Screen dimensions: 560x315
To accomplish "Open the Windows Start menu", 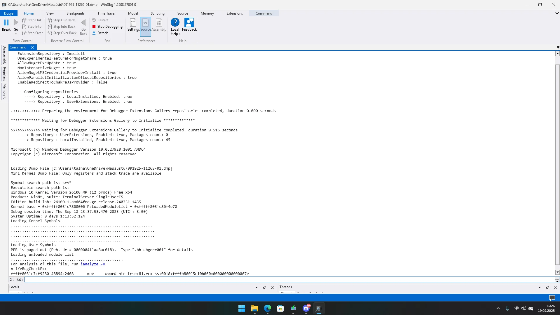I will [x=242, y=309].
